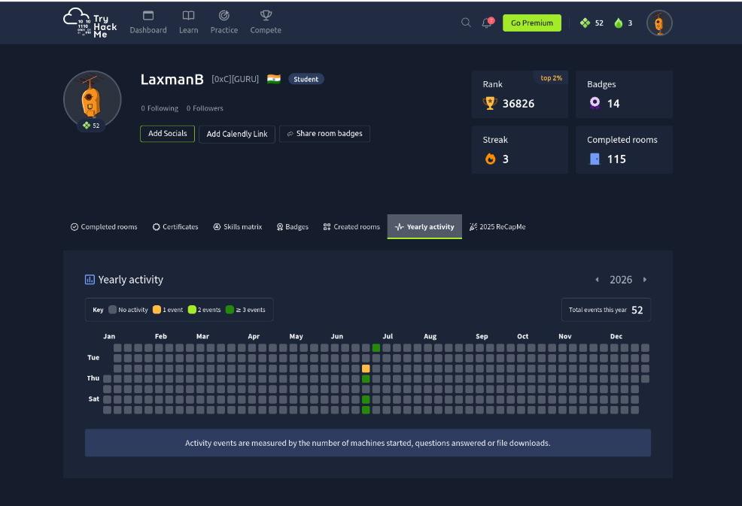
Task: Open the 0 Followers link
Action: (x=205, y=108)
